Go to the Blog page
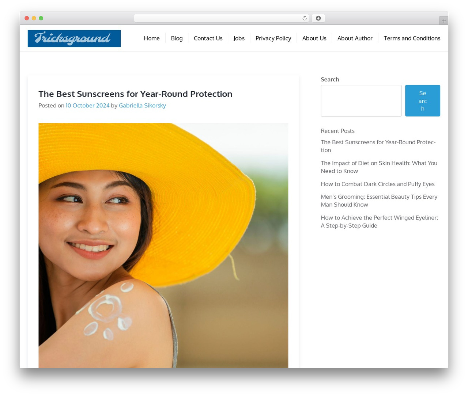 177,38
